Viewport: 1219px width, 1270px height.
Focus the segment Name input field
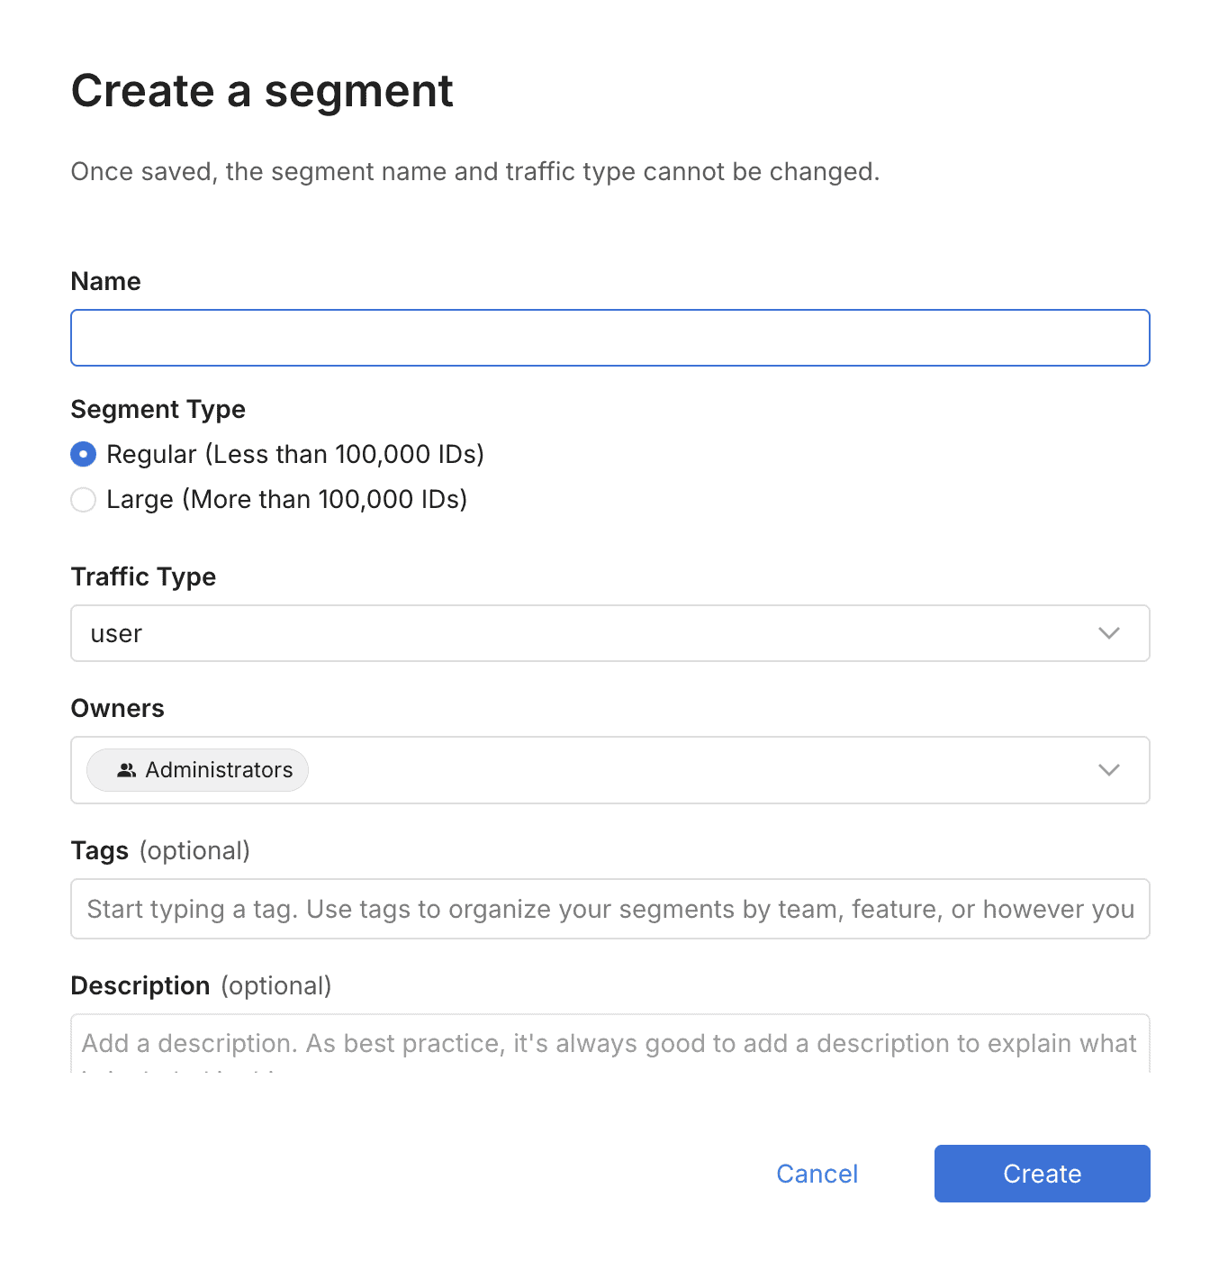(x=609, y=338)
